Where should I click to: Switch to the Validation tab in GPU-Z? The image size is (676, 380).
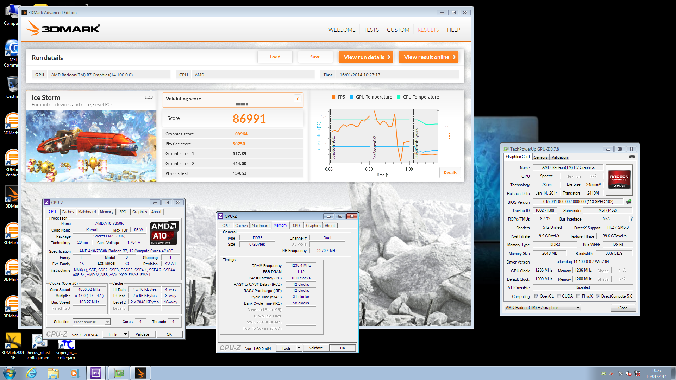[x=559, y=157]
